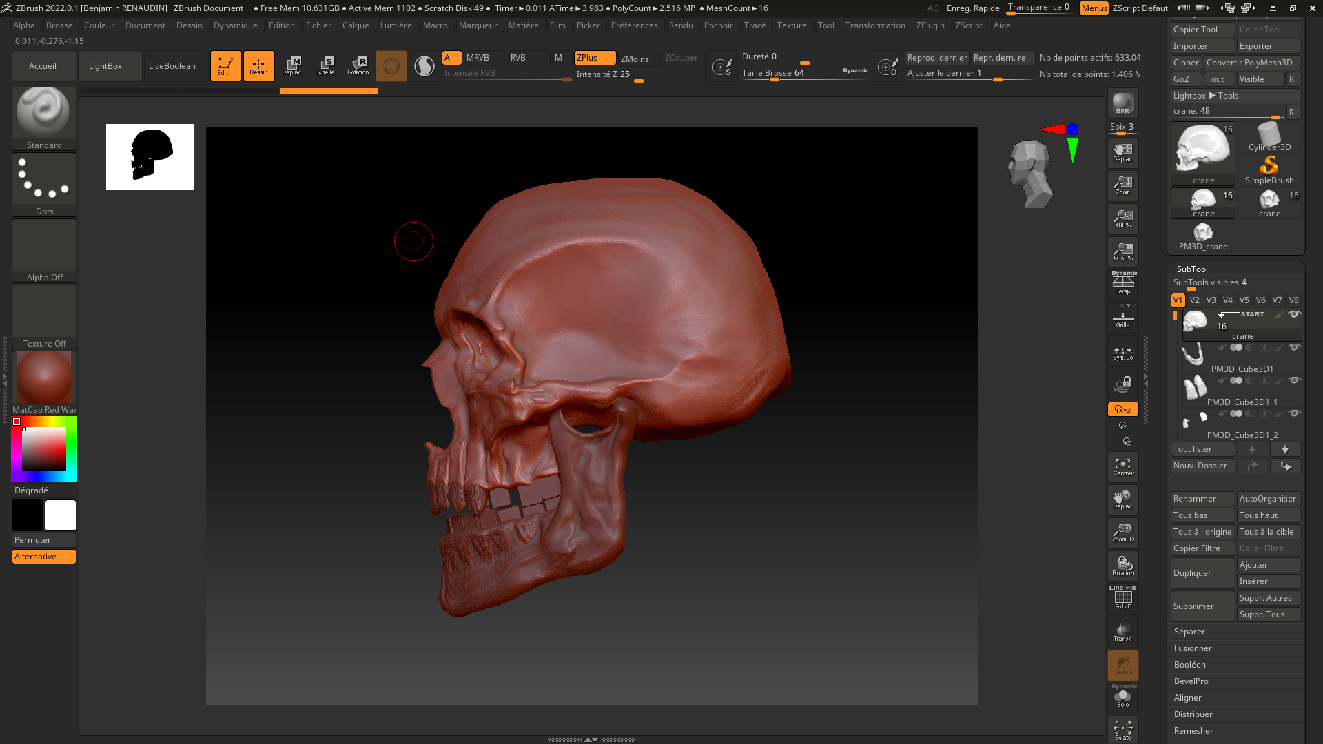Viewport: 1323px width, 744px height.
Task: Click the Supprimer button
Action: coord(1203,606)
